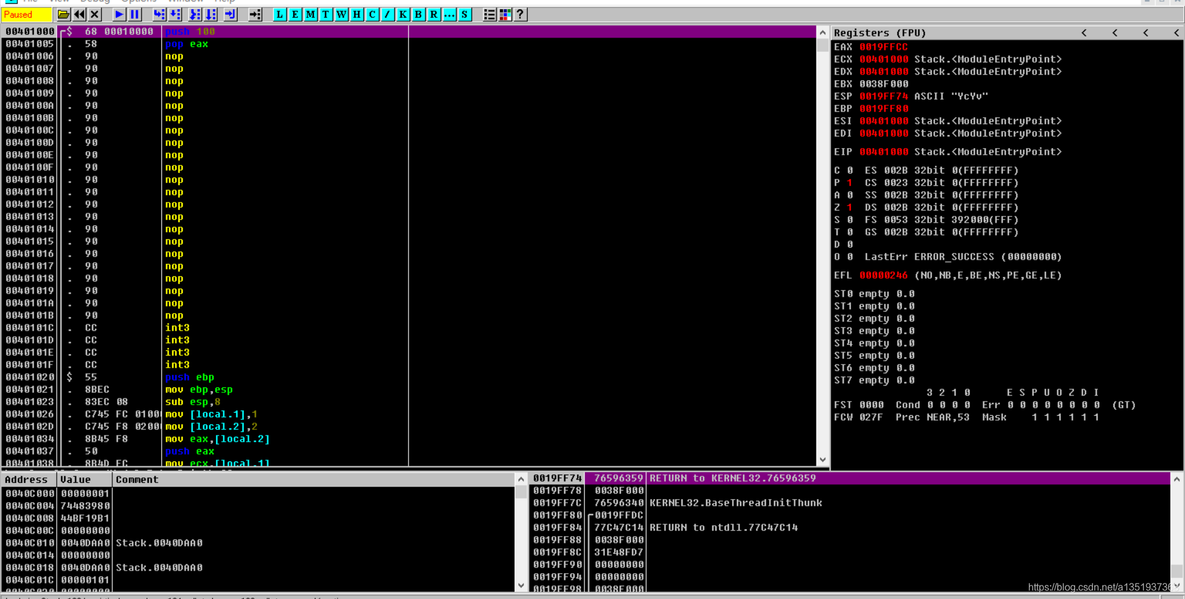Show CPU window with C button

372,14
